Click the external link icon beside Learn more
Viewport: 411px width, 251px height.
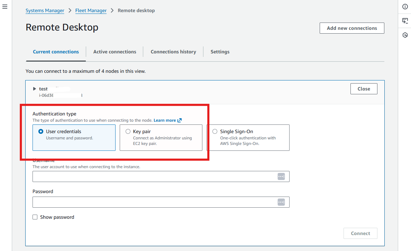(x=179, y=120)
